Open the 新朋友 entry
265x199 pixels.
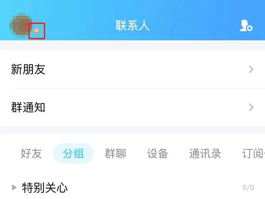(x=132, y=69)
